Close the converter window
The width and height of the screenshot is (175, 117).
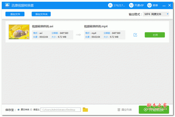170,5
